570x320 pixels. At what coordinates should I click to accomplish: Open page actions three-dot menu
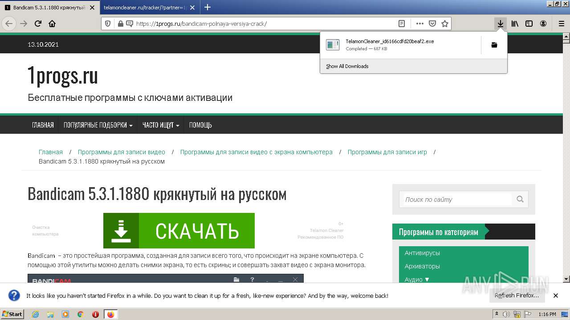419,24
